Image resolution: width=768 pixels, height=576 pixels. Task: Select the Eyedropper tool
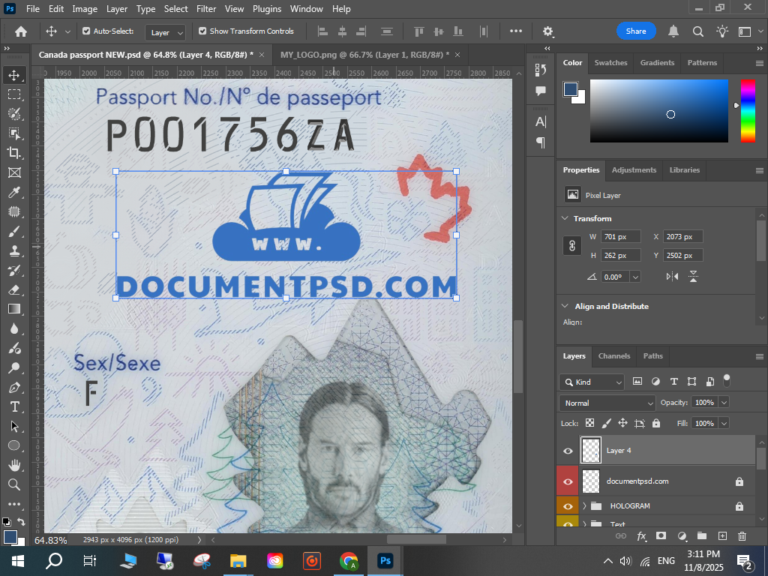13,193
